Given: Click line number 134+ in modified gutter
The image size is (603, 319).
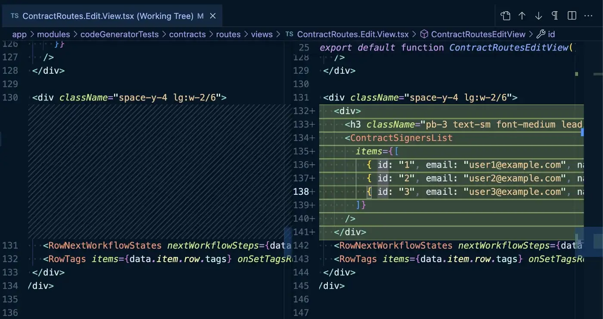Looking at the screenshot, I should [303, 138].
